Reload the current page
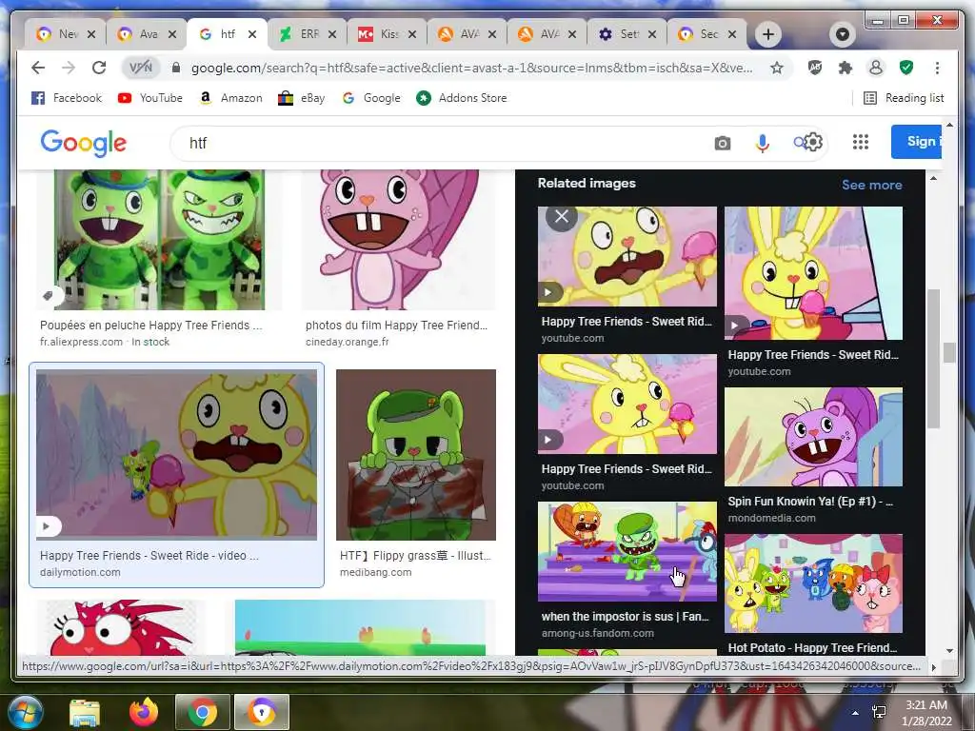The image size is (975, 731). pyautogui.click(x=99, y=68)
